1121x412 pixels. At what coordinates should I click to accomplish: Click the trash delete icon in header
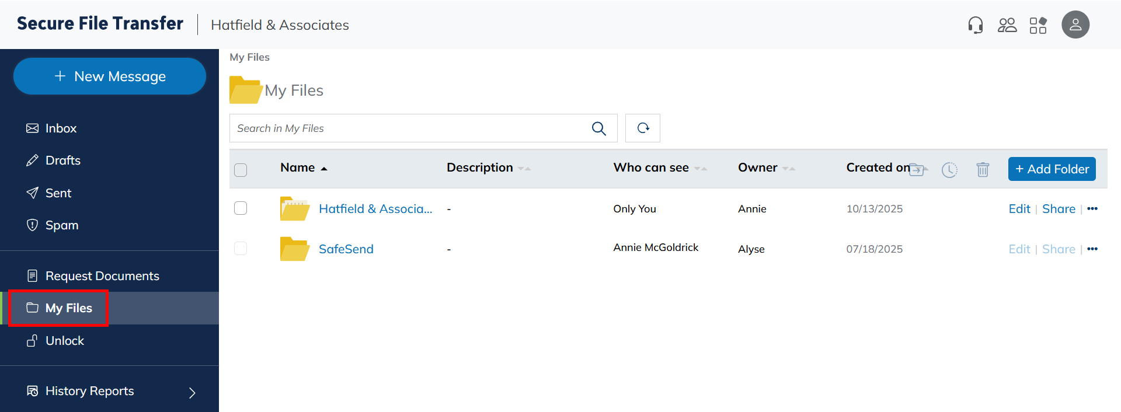[983, 169]
